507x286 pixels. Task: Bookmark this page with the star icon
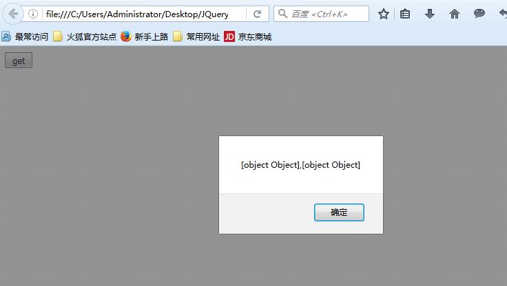[384, 14]
